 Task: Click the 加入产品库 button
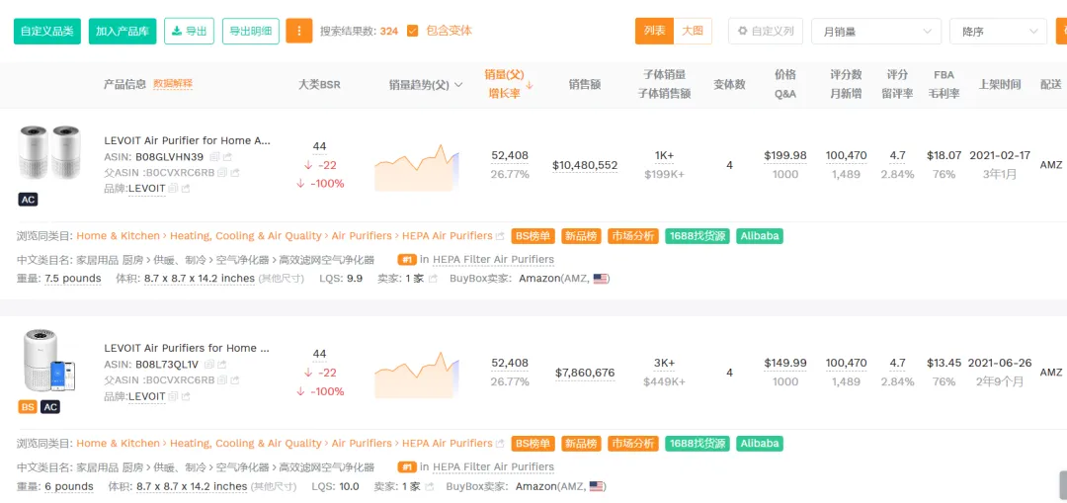[123, 32]
